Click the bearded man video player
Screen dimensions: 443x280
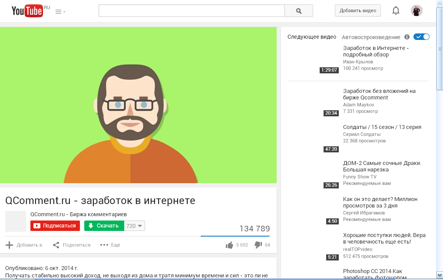[138, 105]
